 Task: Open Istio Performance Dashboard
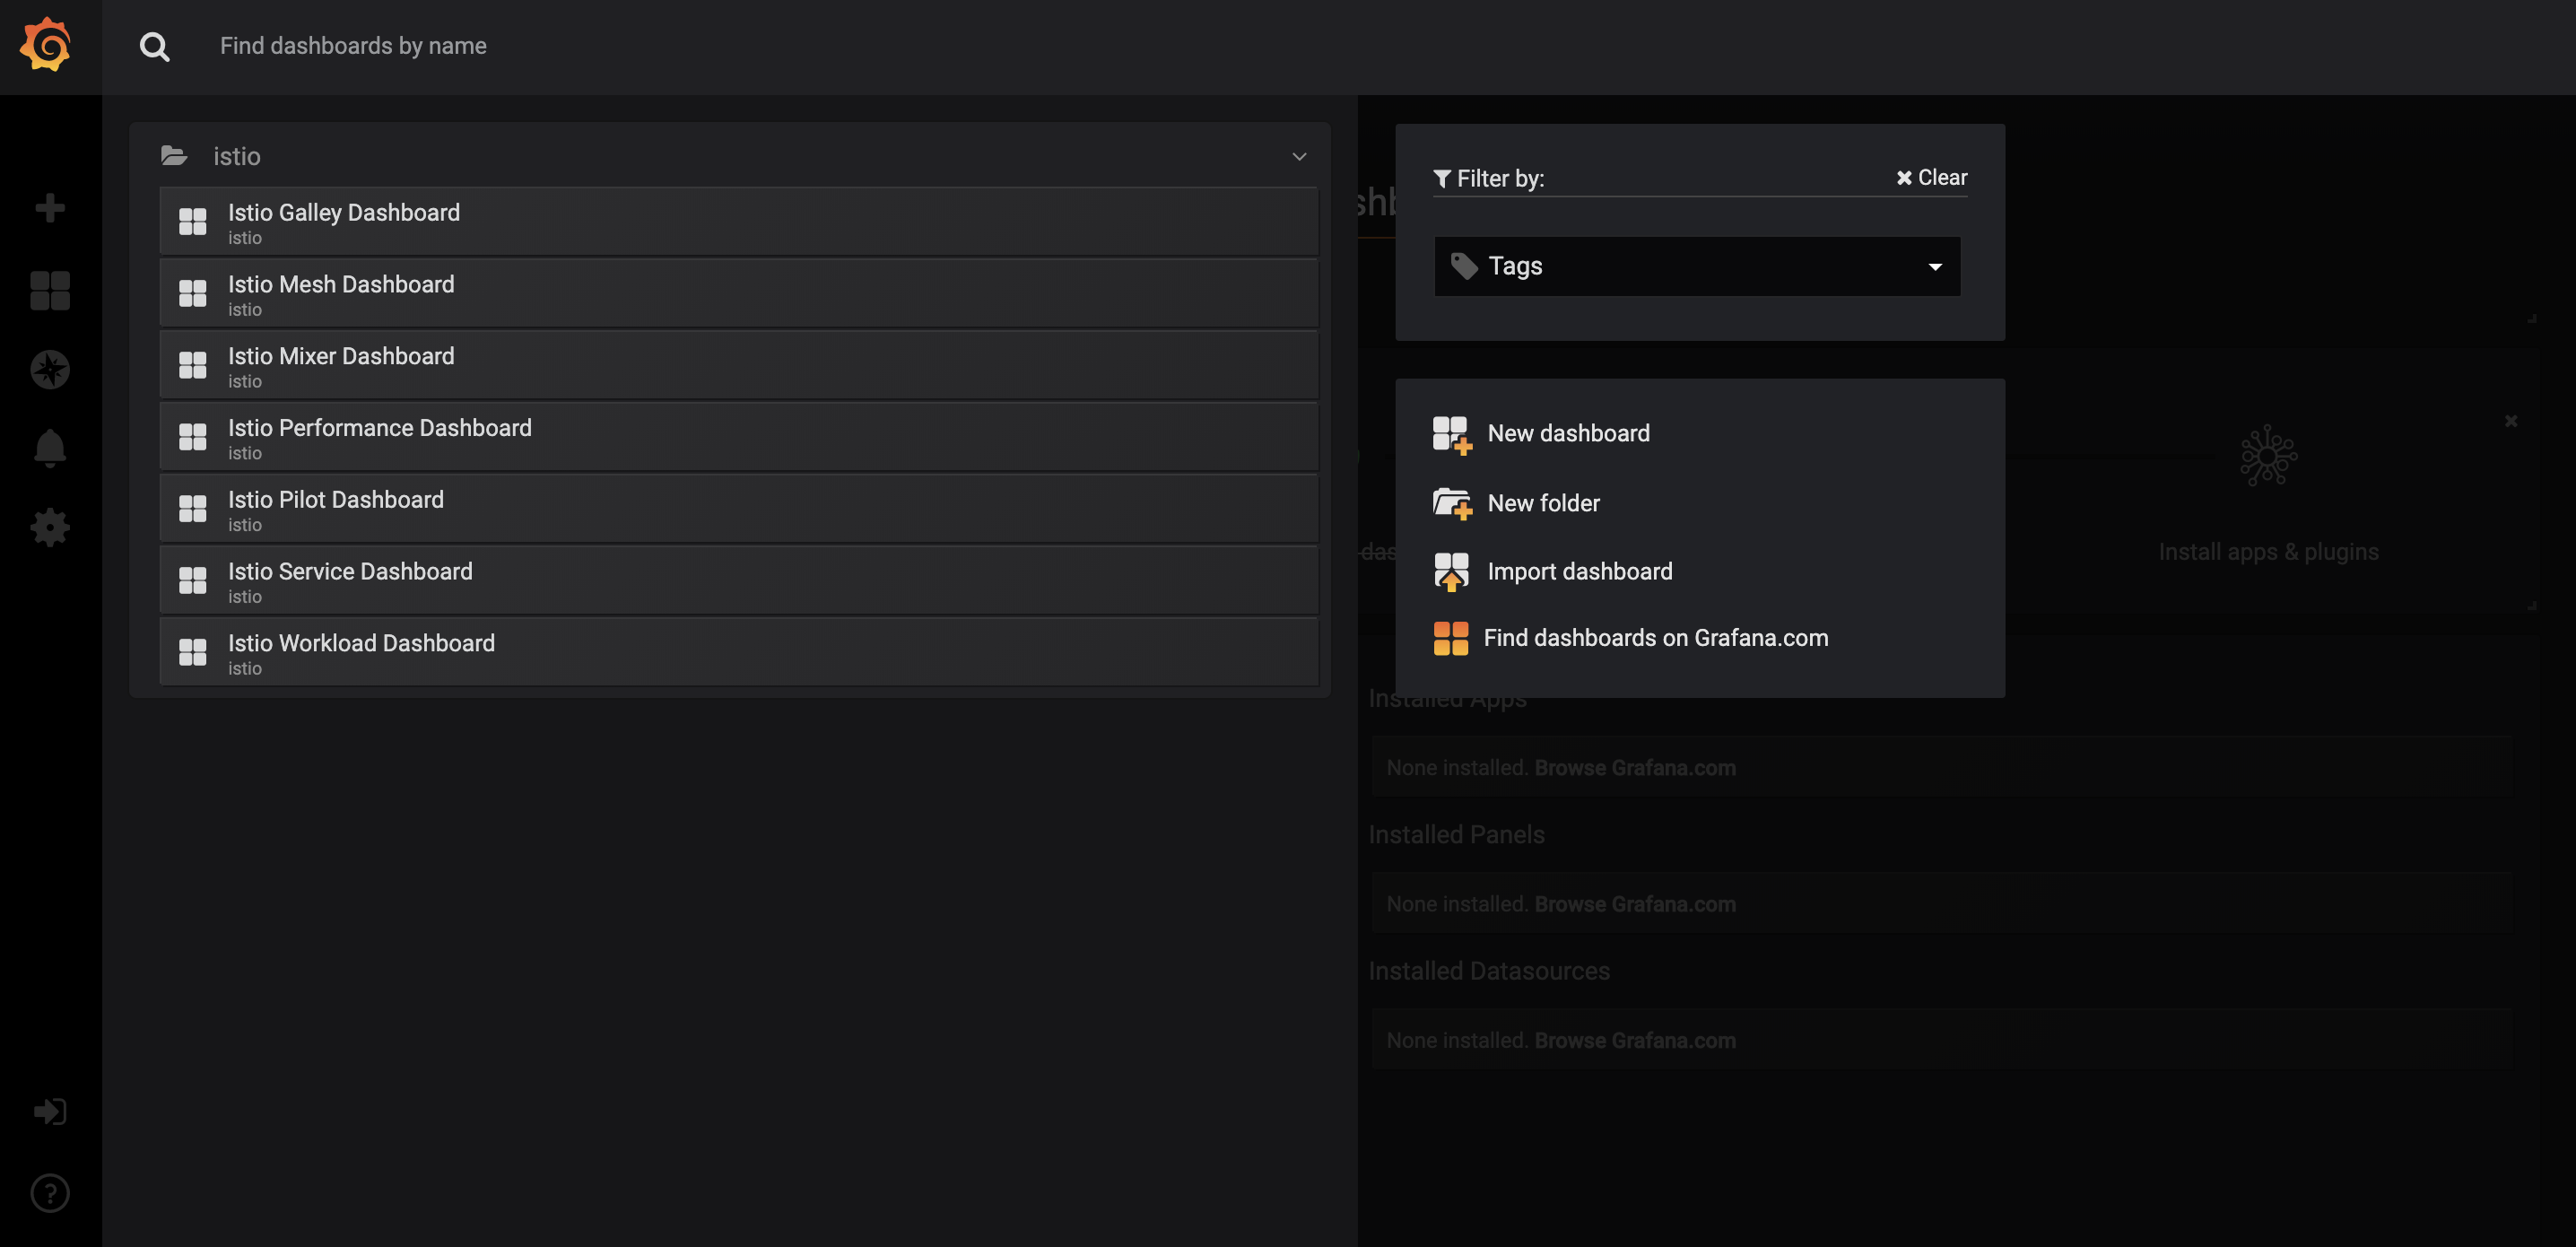pyautogui.click(x=739, y=437)
